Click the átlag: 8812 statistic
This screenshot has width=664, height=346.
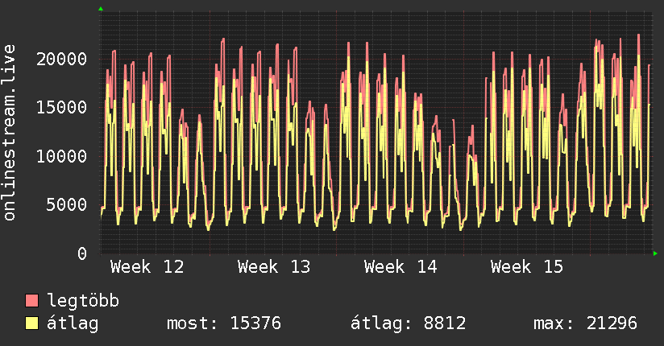tap(409, 323)
